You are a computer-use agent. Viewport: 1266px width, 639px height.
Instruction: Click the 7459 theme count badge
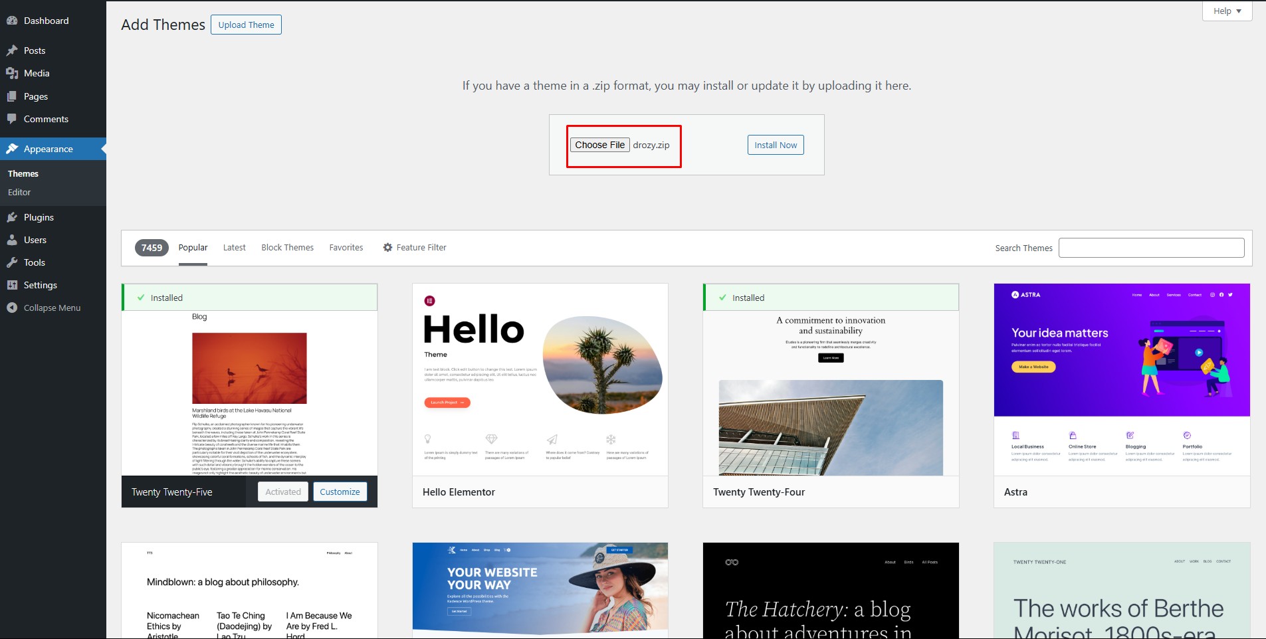(152, 248)
